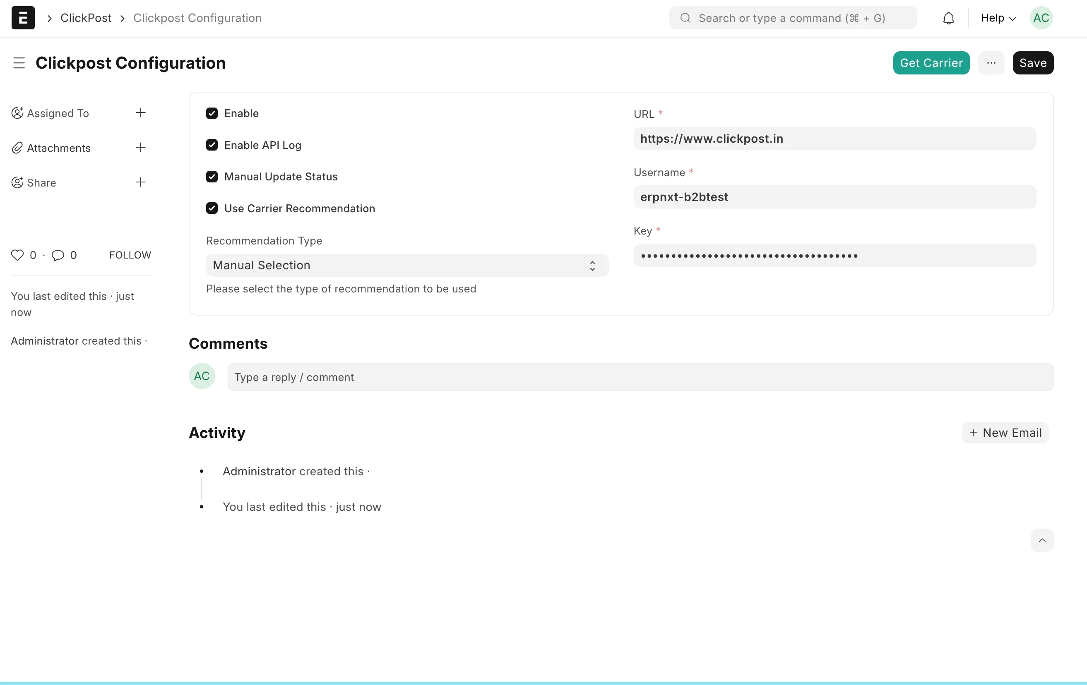Click the Comments section heading
Viewport: 1087px width, 685px height.
[x=228, y=344]
